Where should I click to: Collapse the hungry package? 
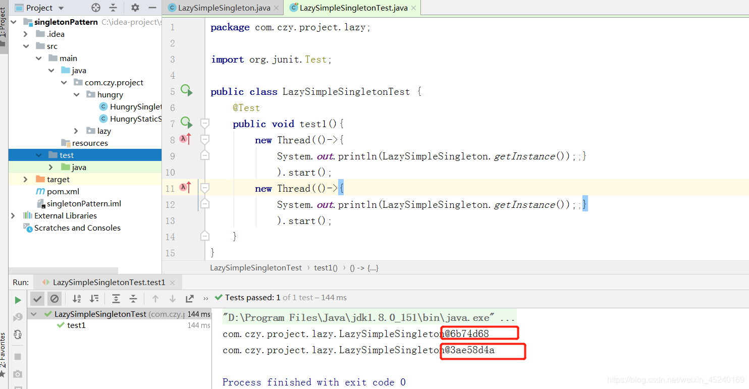point(76,94)
